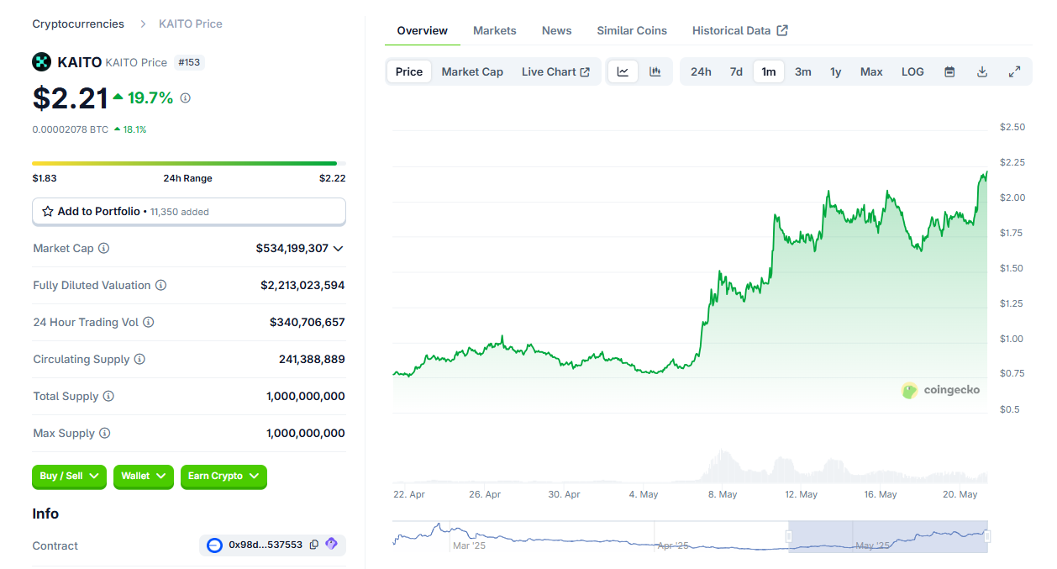Open the Live Chart link

click(x=555, y=72)
